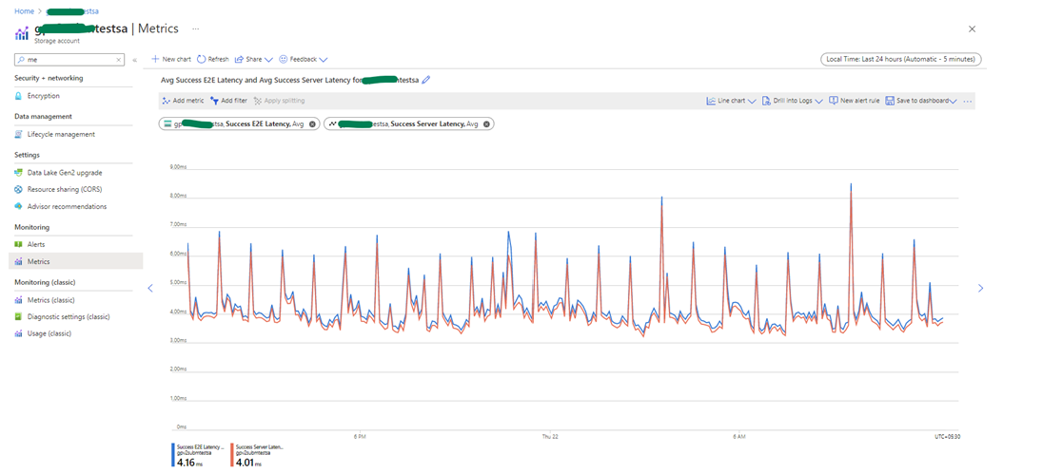Clear the sidebar search text

119,60
